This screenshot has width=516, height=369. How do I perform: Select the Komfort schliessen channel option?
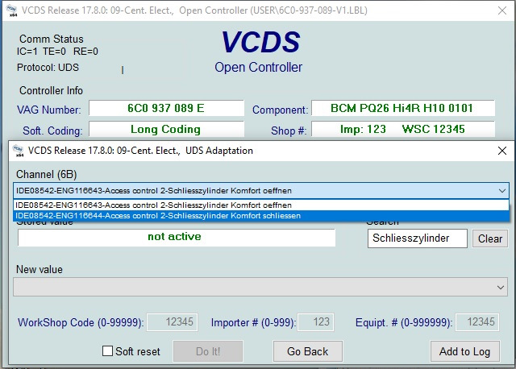pyautogui.click(x=261, y=216)
